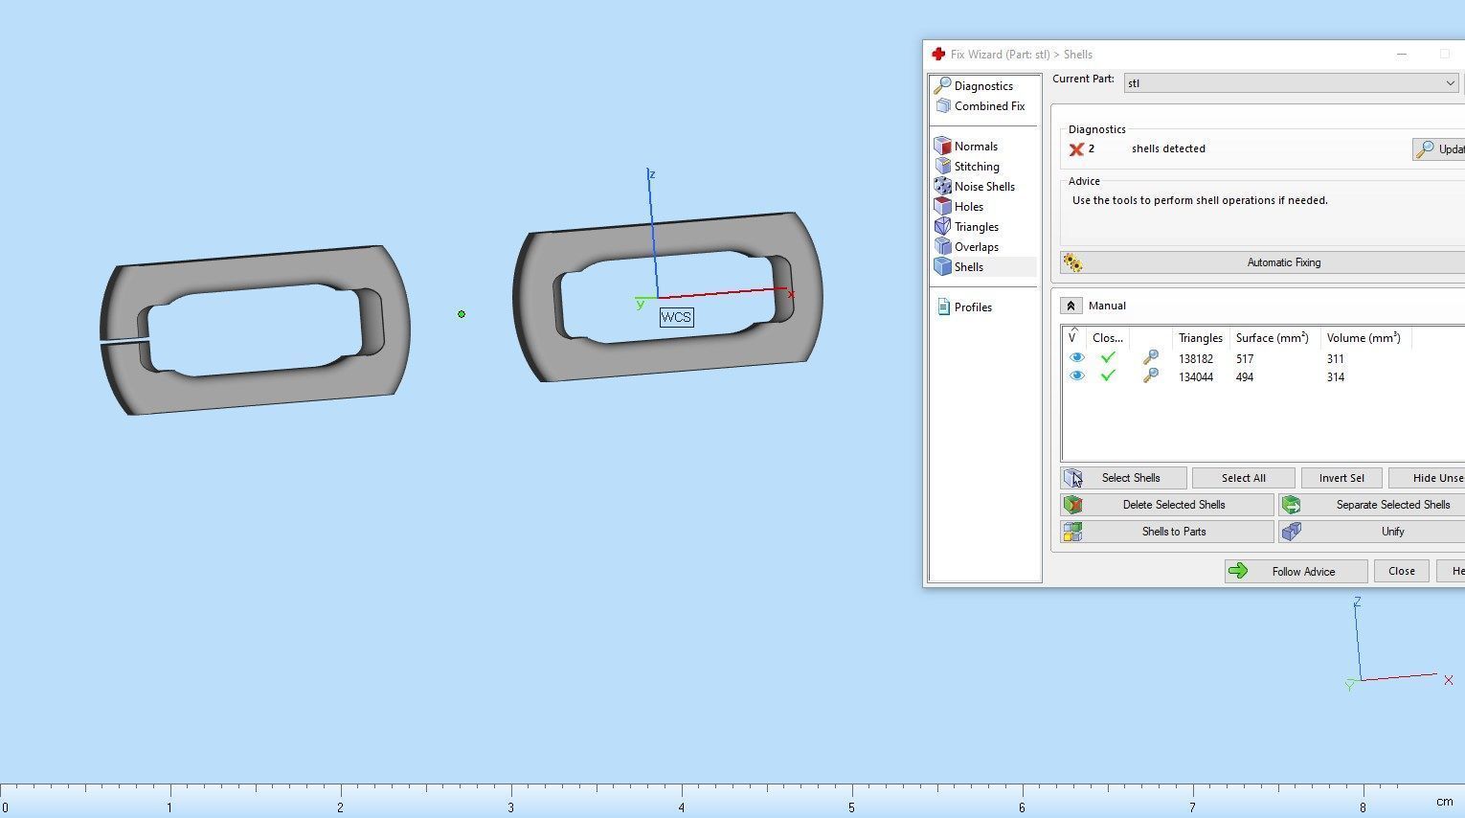Click the Overlaps icon
Screen dimensions: 1465x818
click(x=943, y=247)
